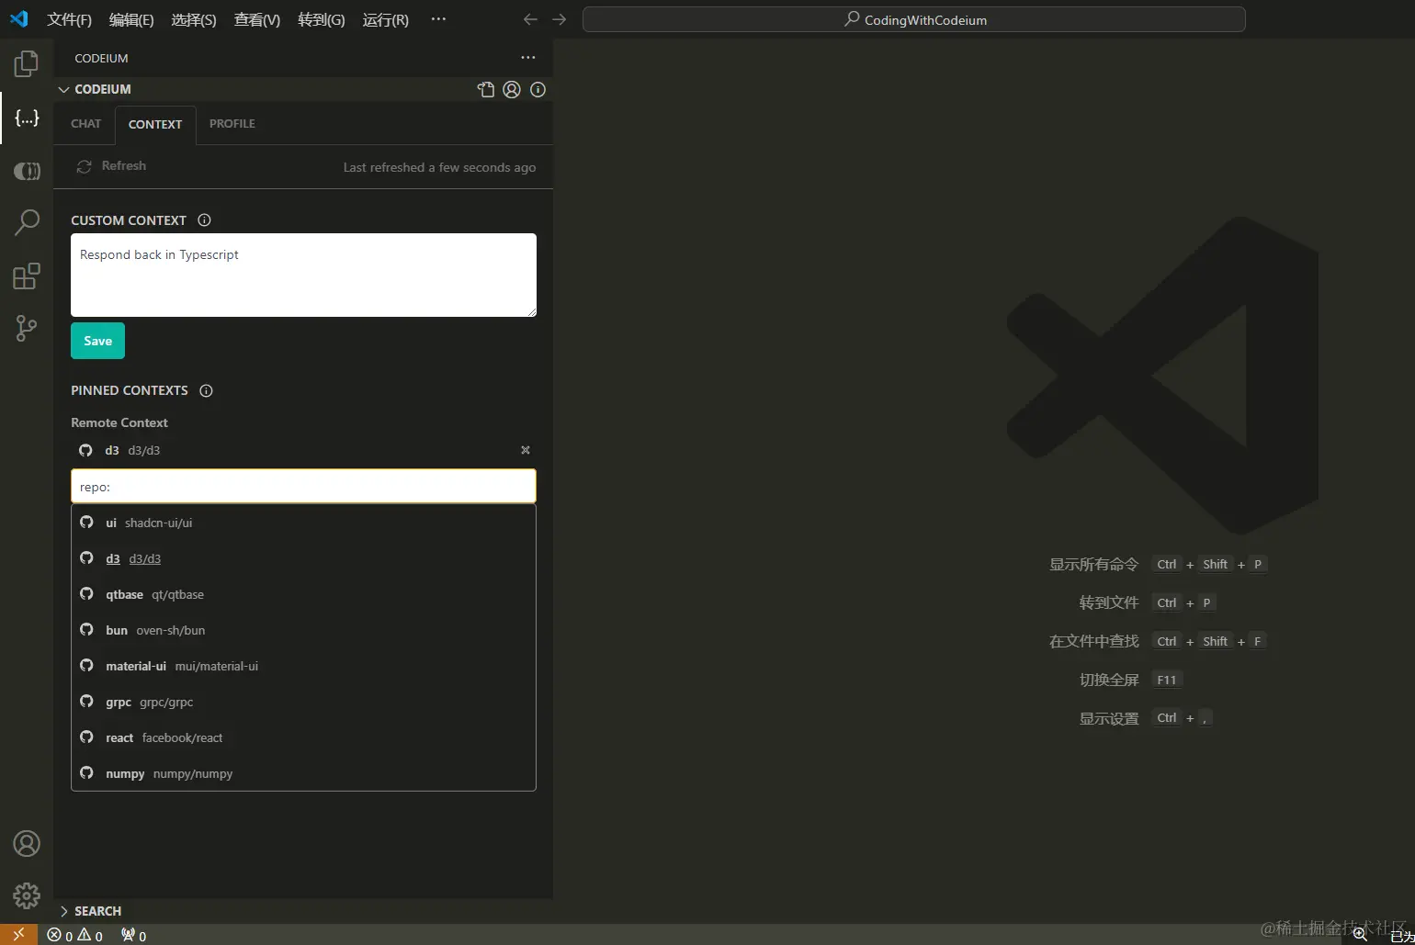Go back with the left arrow
Viewport: 1415px width, 945px height.
tap(530, 19)
